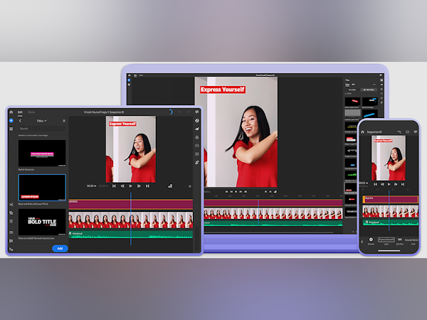Select the Your Bold Title Here template

pyautogui.click(x=42, y=222)
